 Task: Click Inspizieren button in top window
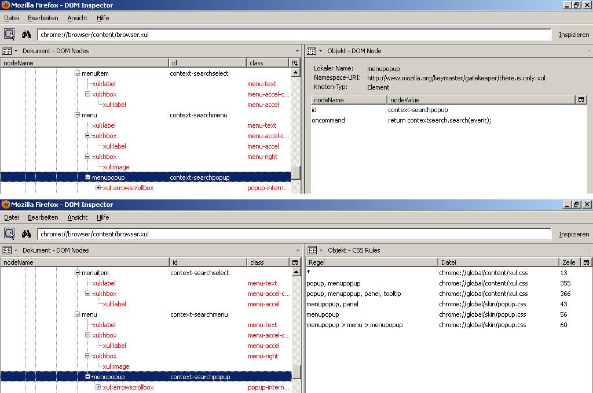(x=574, y=35)
